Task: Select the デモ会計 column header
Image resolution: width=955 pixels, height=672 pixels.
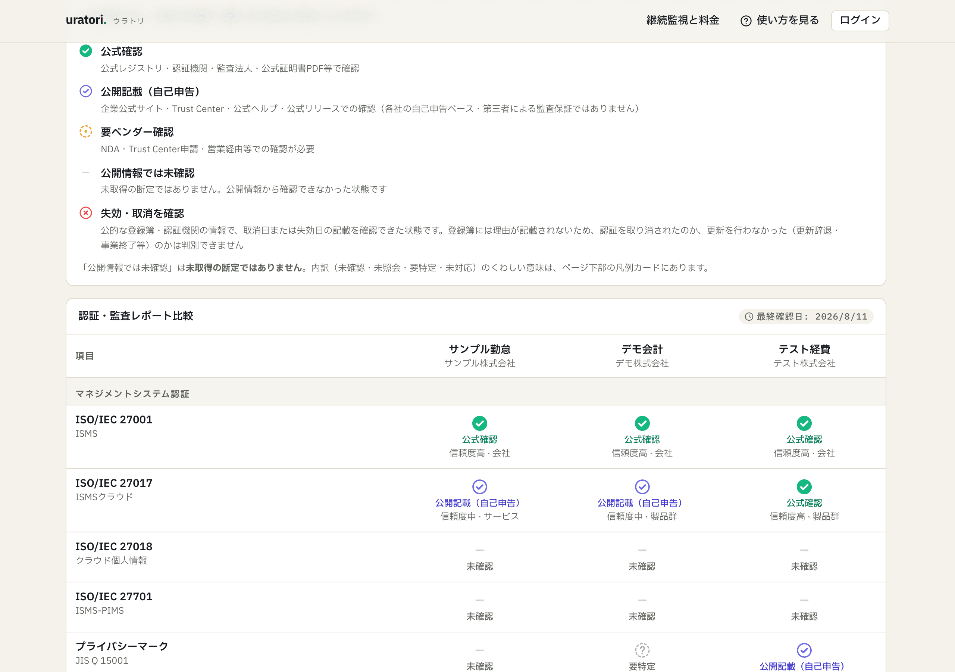Action: [642, 355]
